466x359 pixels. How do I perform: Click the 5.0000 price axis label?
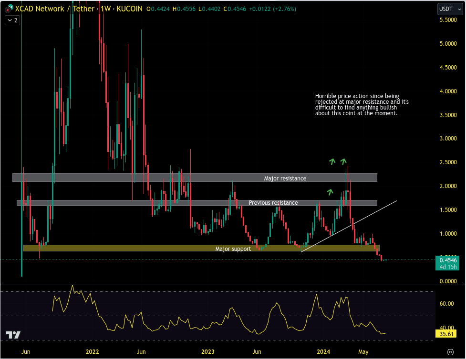448,44
